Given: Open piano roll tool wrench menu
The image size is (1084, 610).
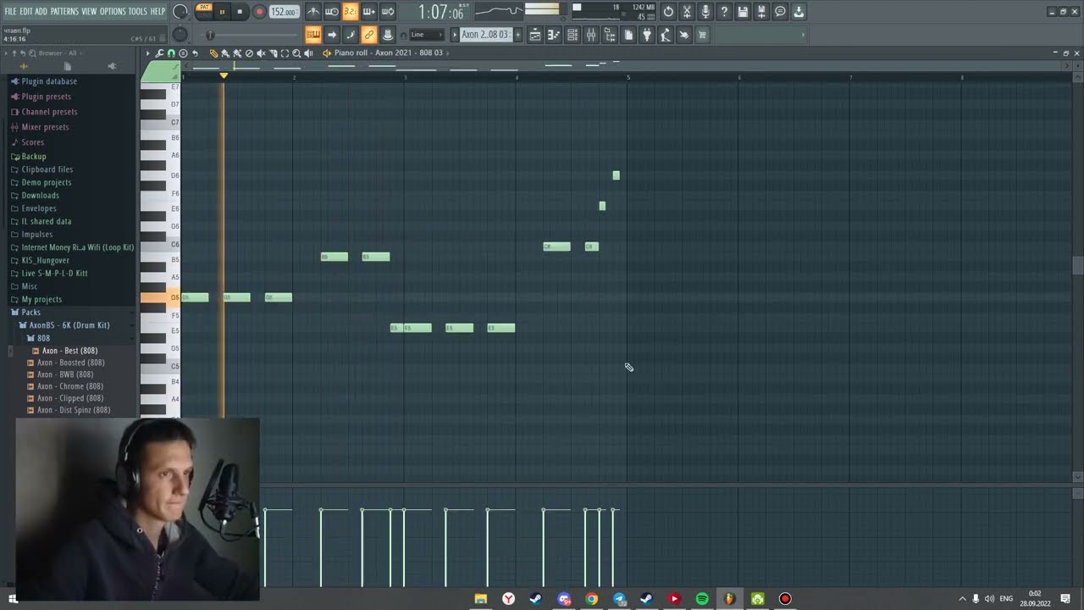Looking at the screenshot, I should coord(159,53).
